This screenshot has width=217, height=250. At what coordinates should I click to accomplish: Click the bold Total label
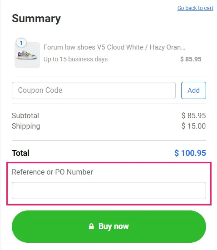click(x=20, y=153)
